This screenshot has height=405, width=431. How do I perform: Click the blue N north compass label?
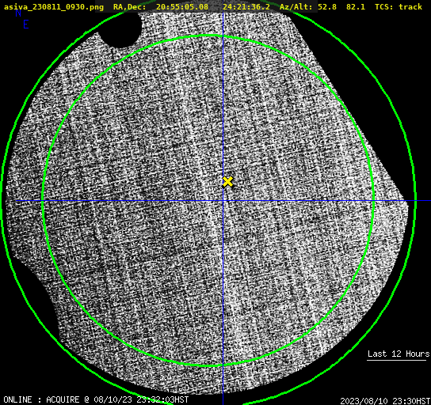18,13
